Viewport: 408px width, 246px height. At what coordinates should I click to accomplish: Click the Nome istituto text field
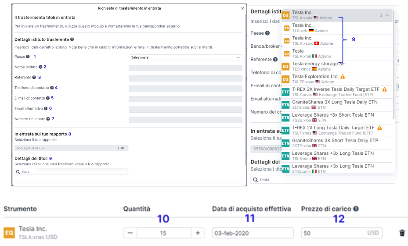tap(185, 68)
